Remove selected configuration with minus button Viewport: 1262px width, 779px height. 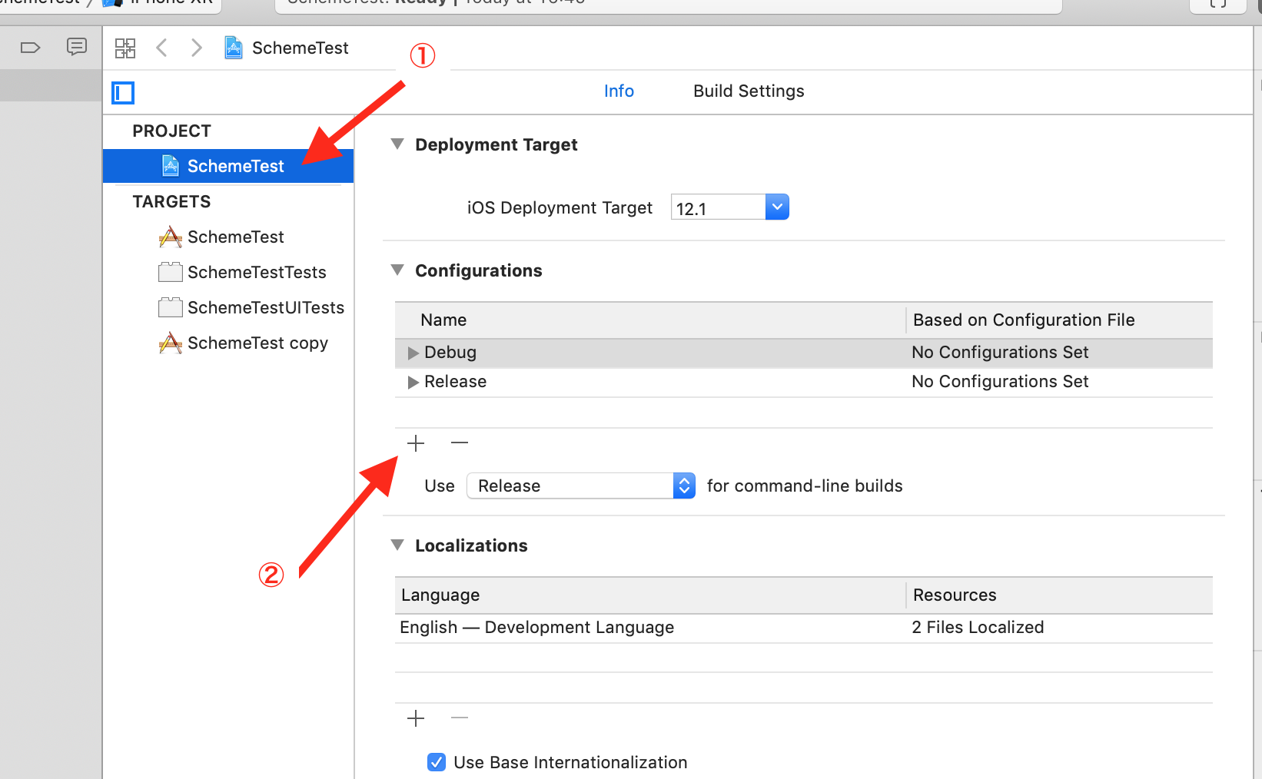pos(460,443)
